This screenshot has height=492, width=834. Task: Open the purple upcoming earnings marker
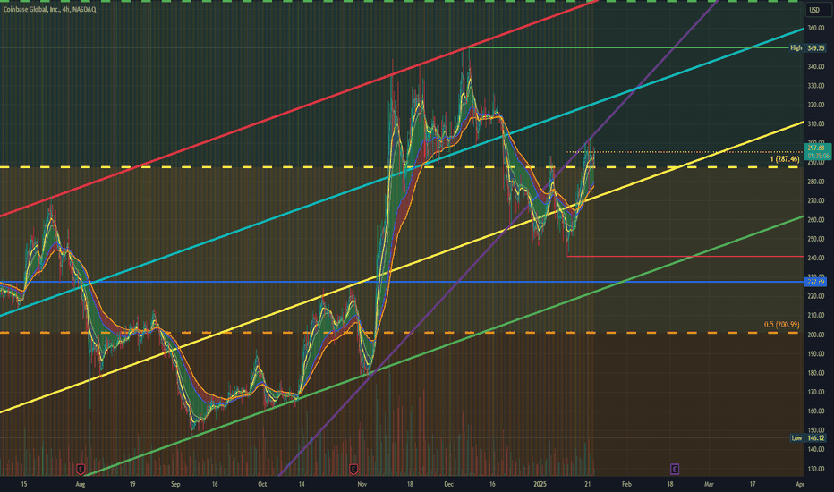[675, 469]
